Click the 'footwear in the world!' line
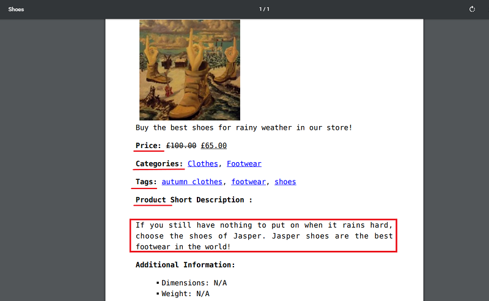 [x=183, y=247]
